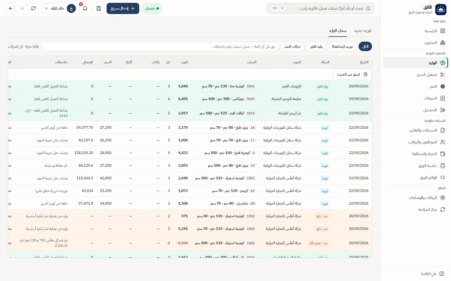Click the forward arrow navigation icon

22,8
